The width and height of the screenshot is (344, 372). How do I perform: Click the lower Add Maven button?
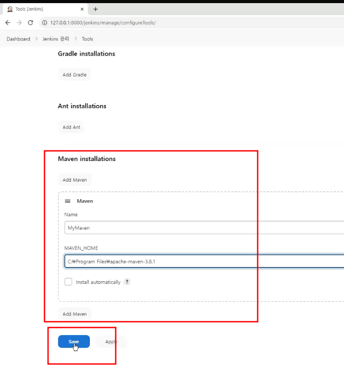click(x=75, y=314)
